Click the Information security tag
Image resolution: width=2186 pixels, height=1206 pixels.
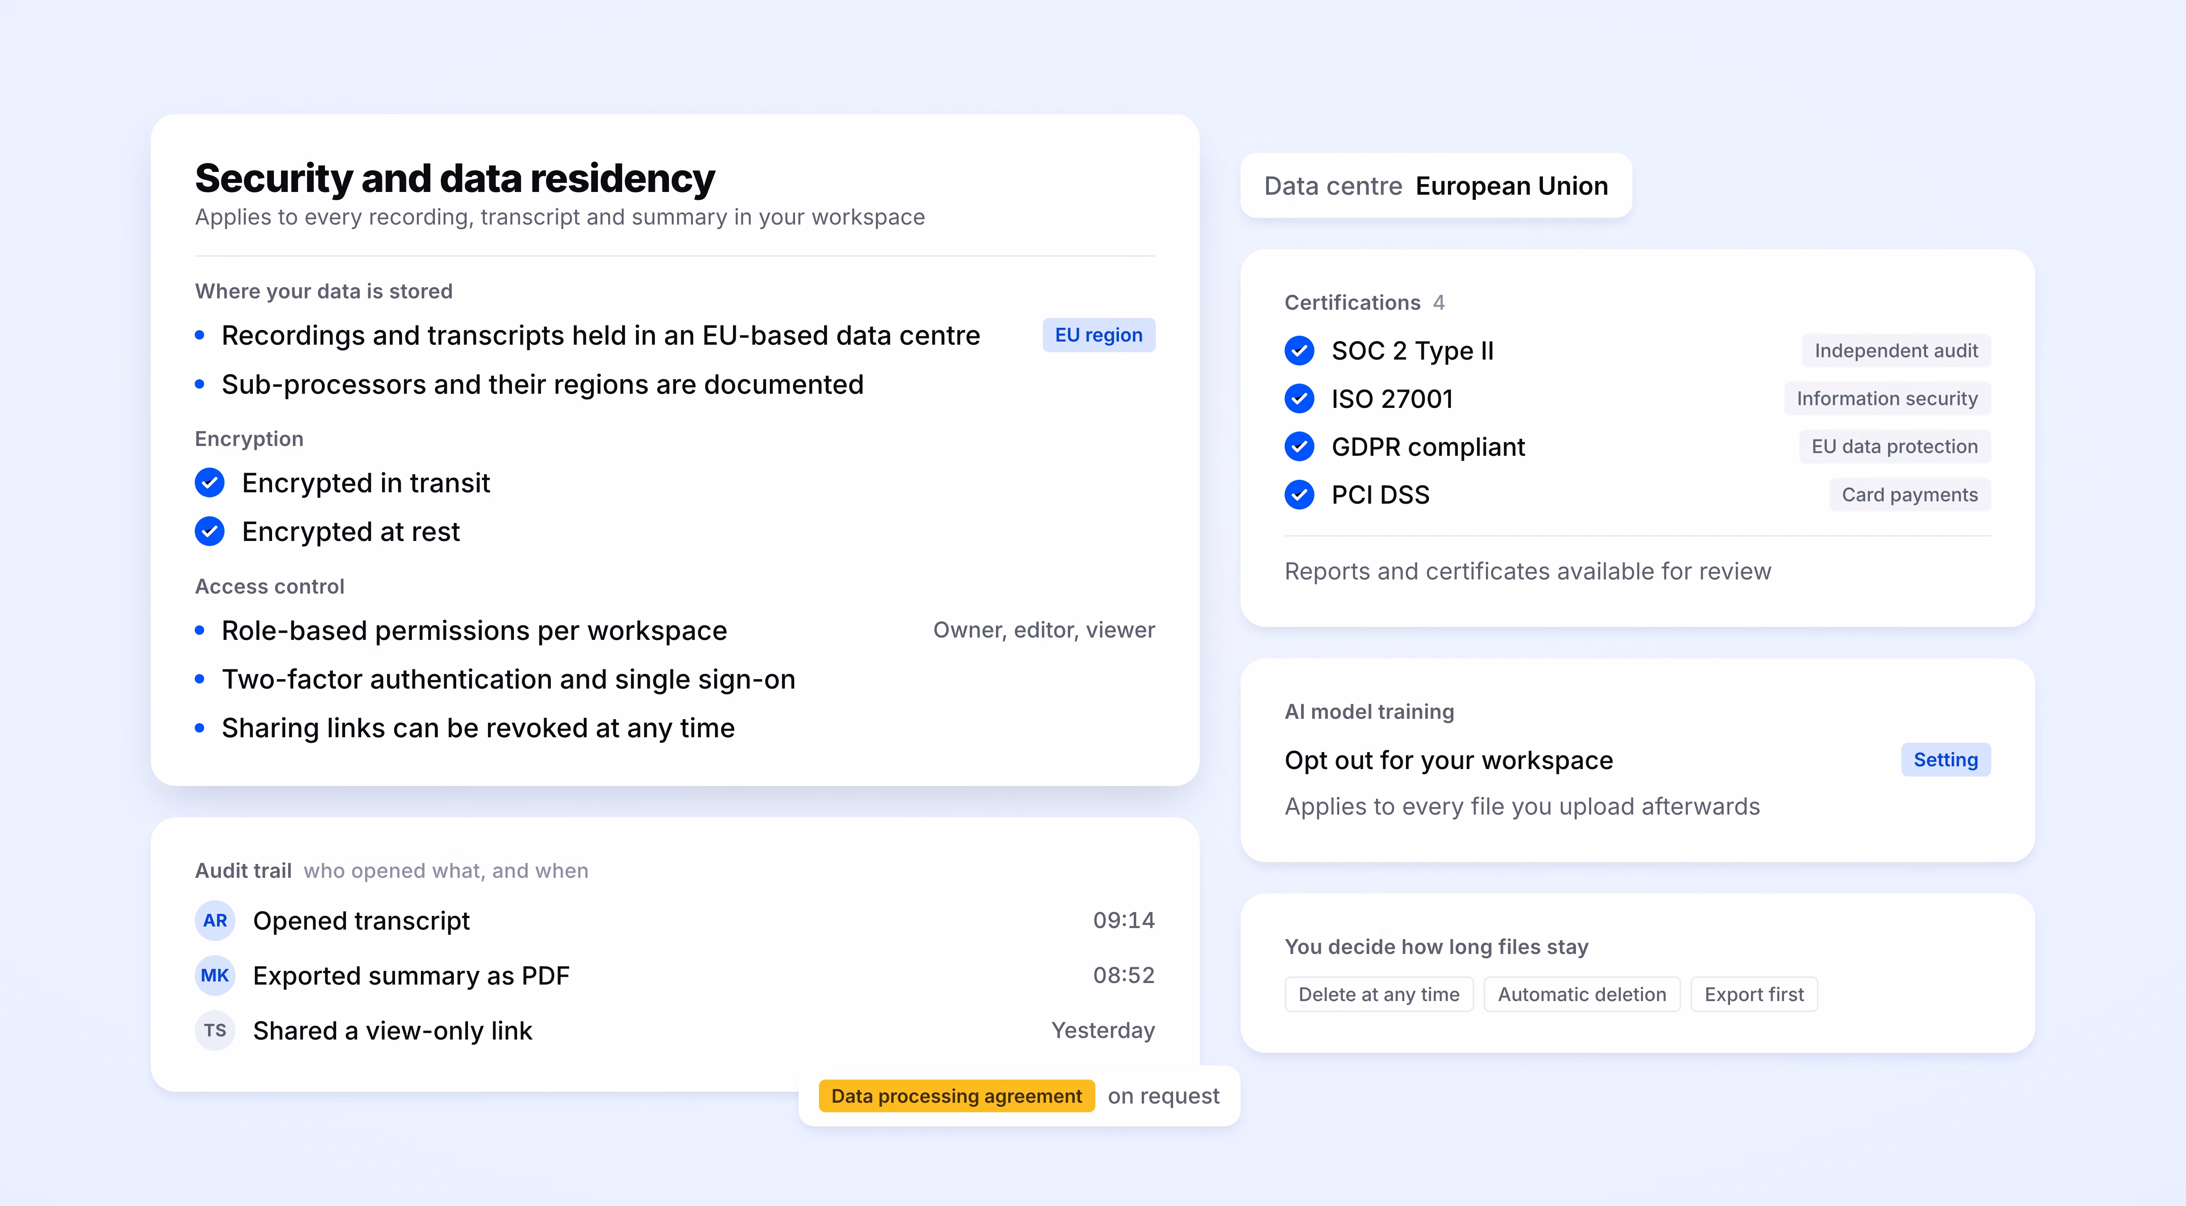(1887, 399)
